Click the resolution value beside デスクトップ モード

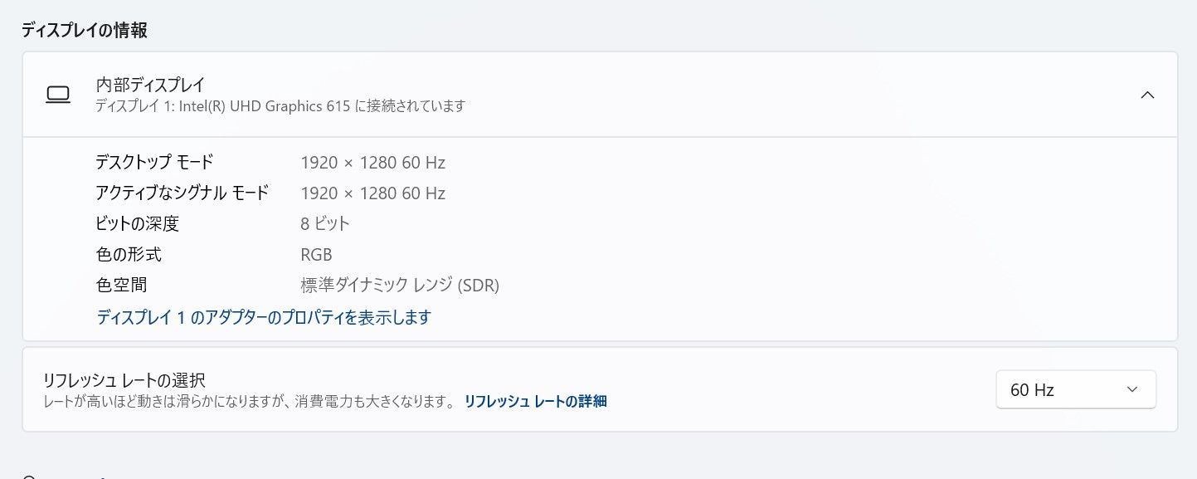click(x=372, y=163)
